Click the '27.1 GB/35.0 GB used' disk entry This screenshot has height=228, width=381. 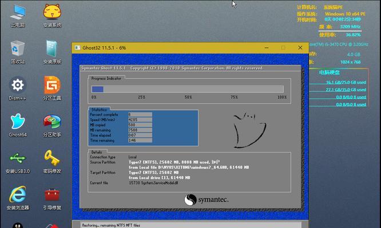coord(346,90)
